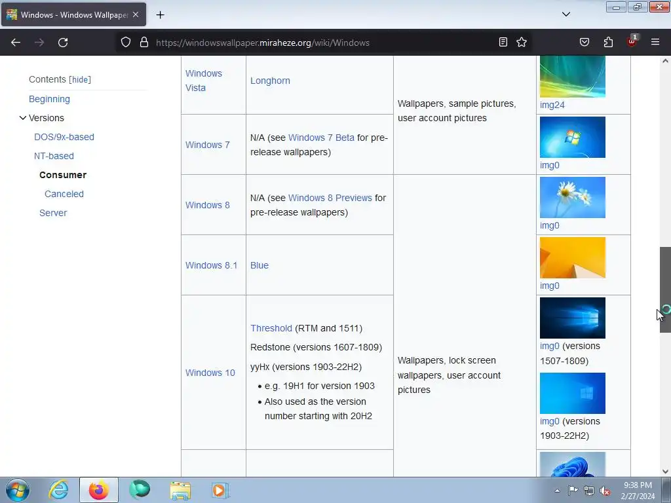671x503 pixels.
Task: Jump to the Canceled section
Action: click(64, 194)
